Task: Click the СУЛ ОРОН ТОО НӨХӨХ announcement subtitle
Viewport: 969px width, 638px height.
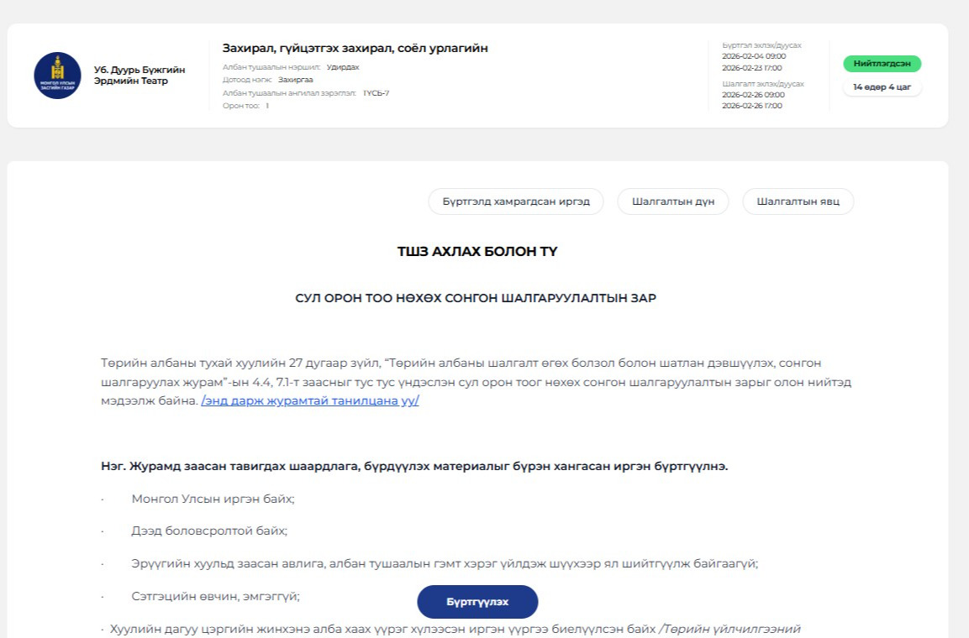Action: [x=476, y=298]
